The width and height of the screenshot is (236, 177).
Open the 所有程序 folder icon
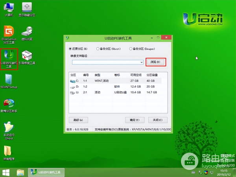tap(9, 153)
